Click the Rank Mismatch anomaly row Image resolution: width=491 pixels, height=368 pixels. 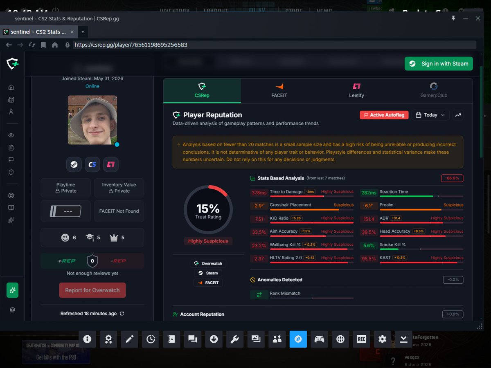tap(302, 294)
